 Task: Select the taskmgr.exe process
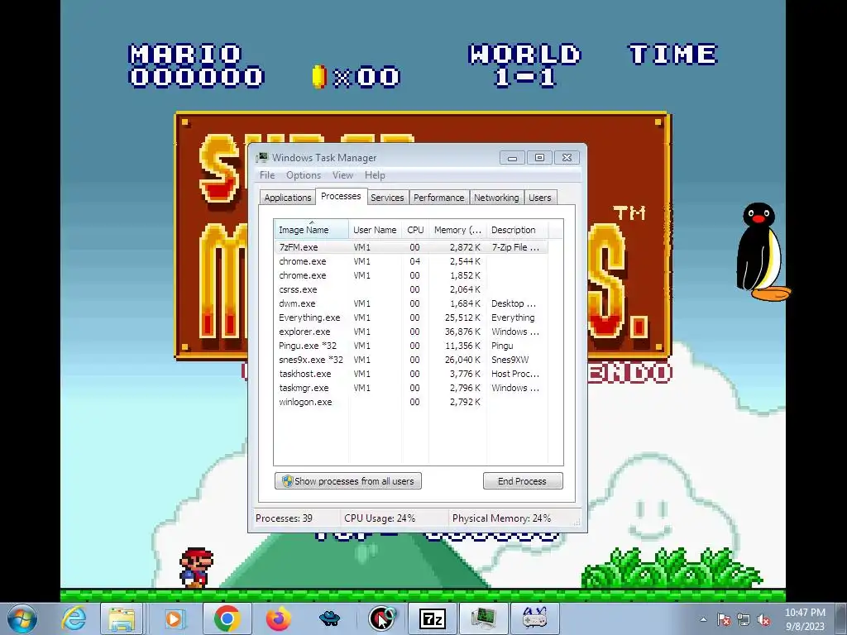click(410, 388)
